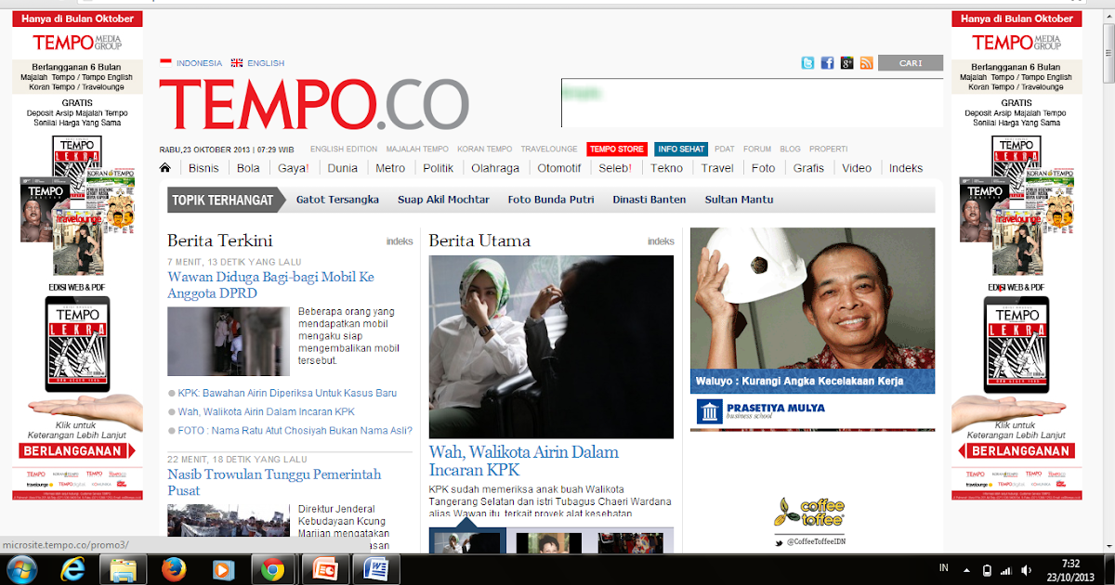Open the Grafis menu
The image size is (1115, 585).
pyautogui.click(x=808, y=168)
